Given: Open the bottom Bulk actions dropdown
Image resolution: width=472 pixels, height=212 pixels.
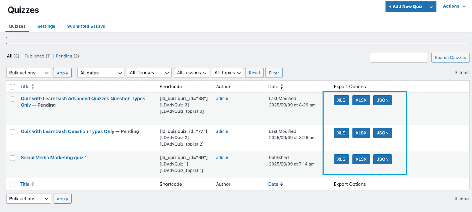Looking at the screenshot, I should [x=29, y=199].
